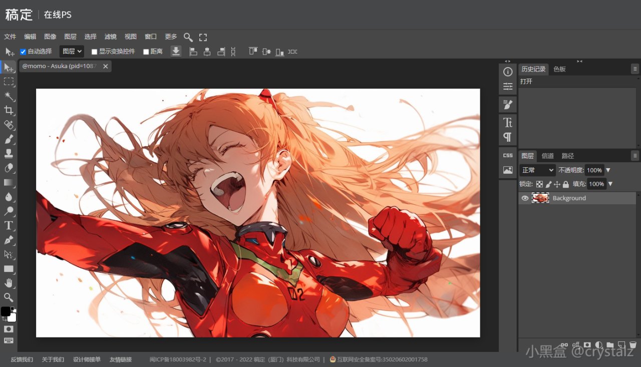This screenshot has height=367, width=641.
Task: Open the character Tt panel icon
Action: click(508, 122)
